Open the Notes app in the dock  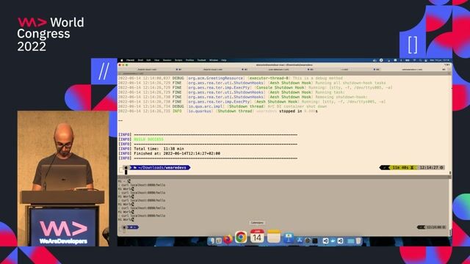coord(274,236)
